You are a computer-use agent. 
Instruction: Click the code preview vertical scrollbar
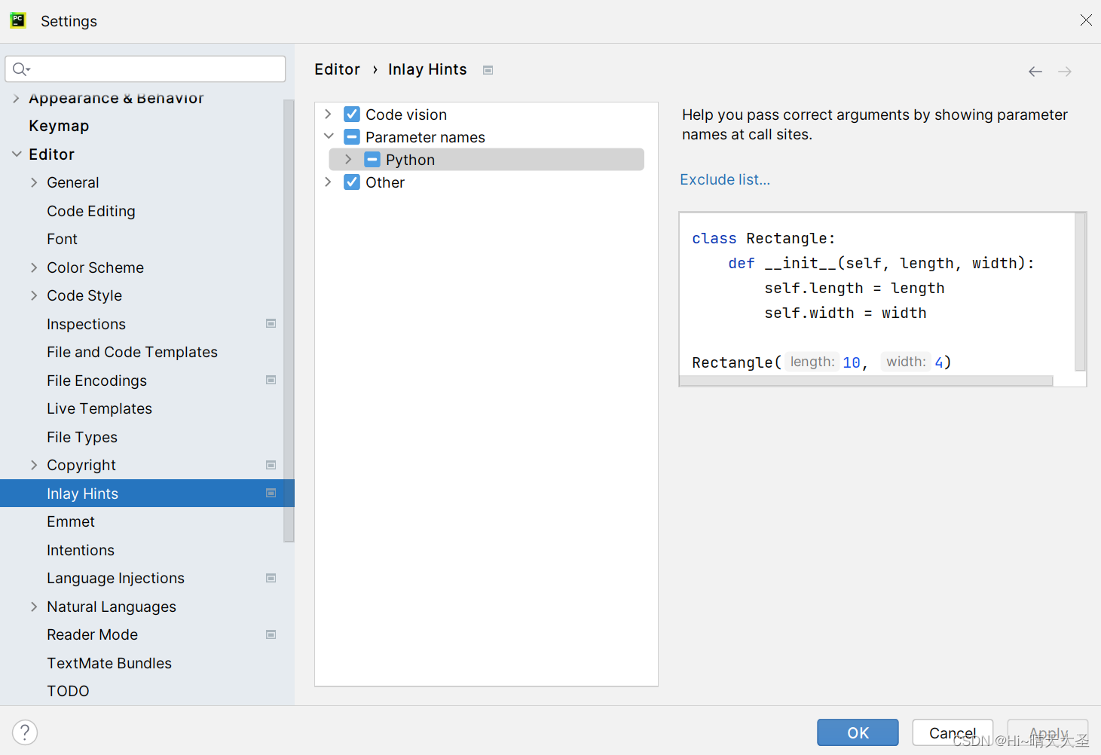tap(1080, 292)
